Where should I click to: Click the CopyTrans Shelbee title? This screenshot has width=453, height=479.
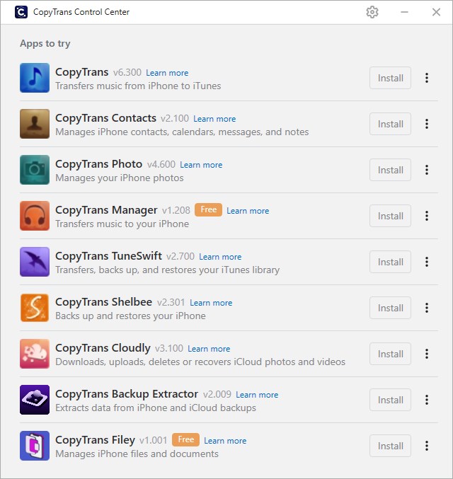point(103,302)
